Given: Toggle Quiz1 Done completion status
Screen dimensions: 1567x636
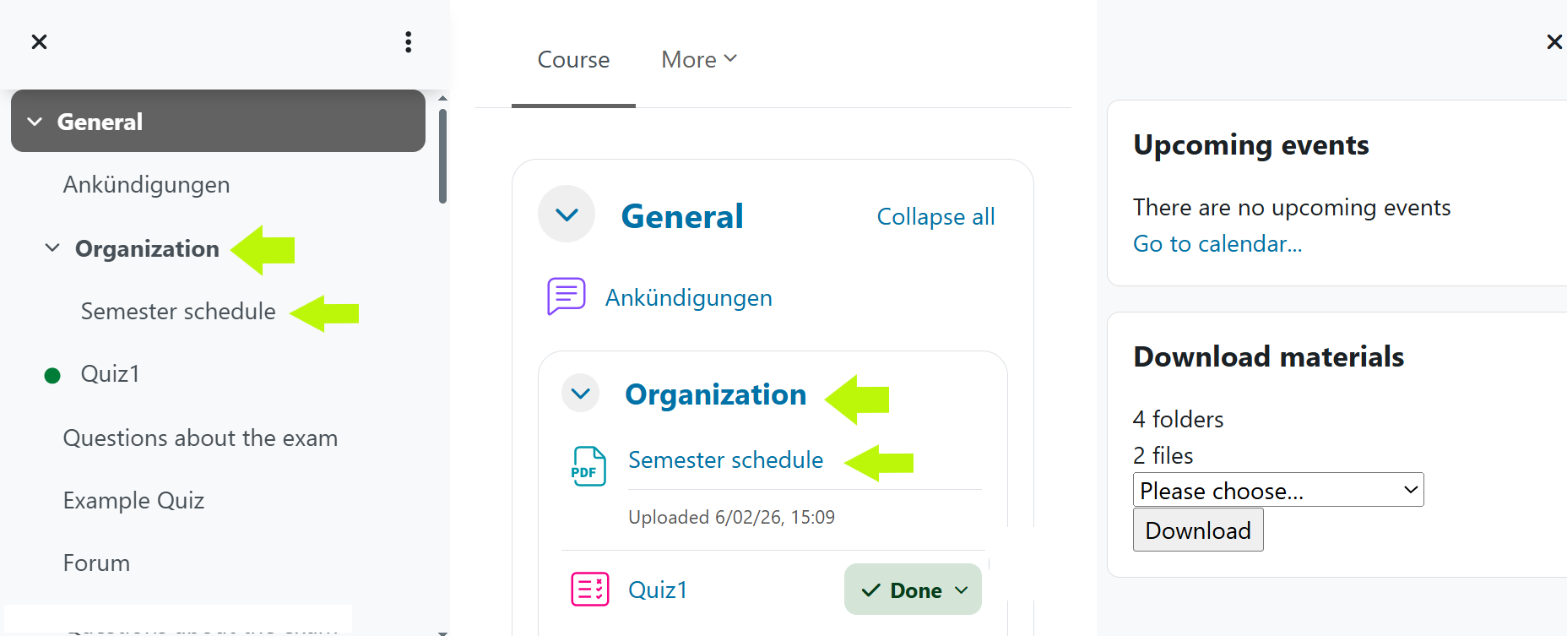Looking at the screenshot, I should [x=912, y=589].
